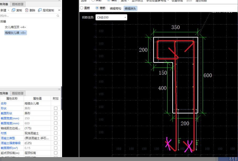This screenshot has height=161, width=238.
Task: Click the 400 dimension label in drawing
Action: click(x=162, y=88)
